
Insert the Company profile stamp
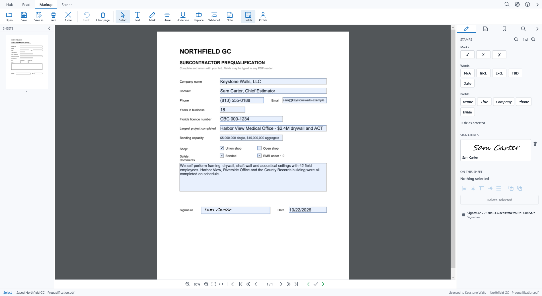pos(504,102)
